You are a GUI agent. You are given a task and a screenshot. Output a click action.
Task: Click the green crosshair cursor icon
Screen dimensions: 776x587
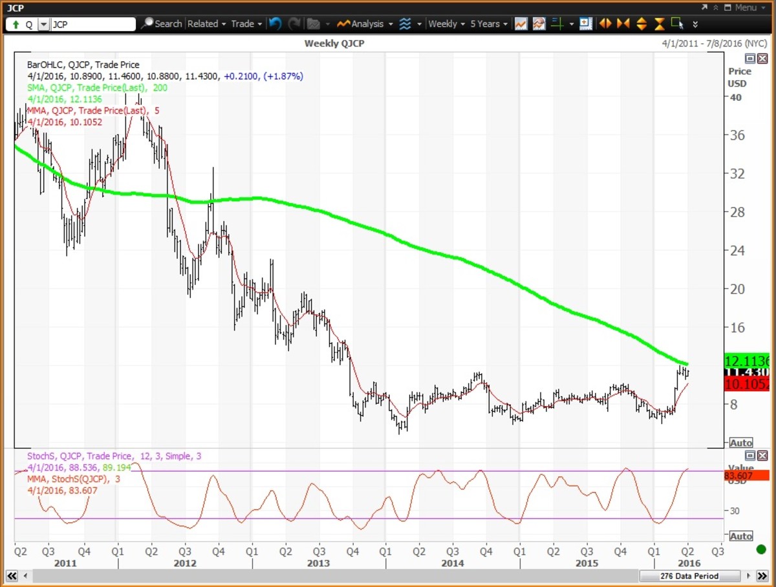(x=557, y=24)
